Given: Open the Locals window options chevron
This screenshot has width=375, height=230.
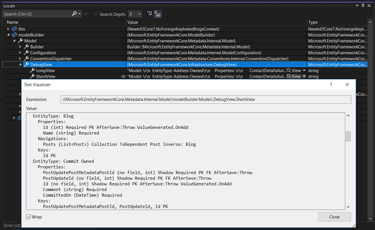Looking at the screenshot, I should (x=357, y=6).
